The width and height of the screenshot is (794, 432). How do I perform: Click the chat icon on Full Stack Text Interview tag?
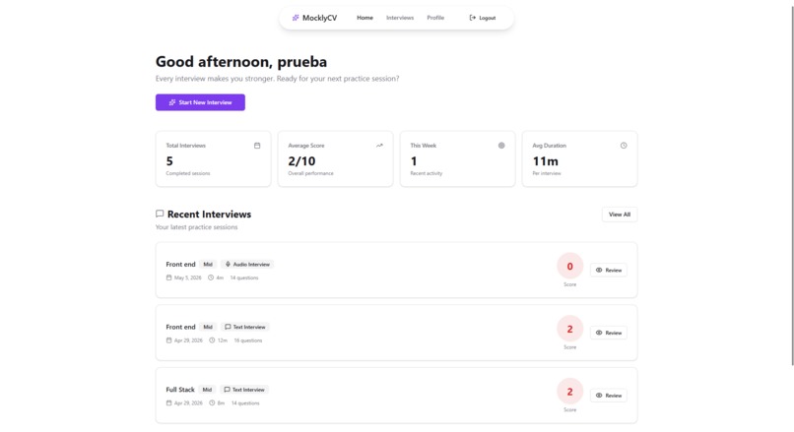point(227,390)
